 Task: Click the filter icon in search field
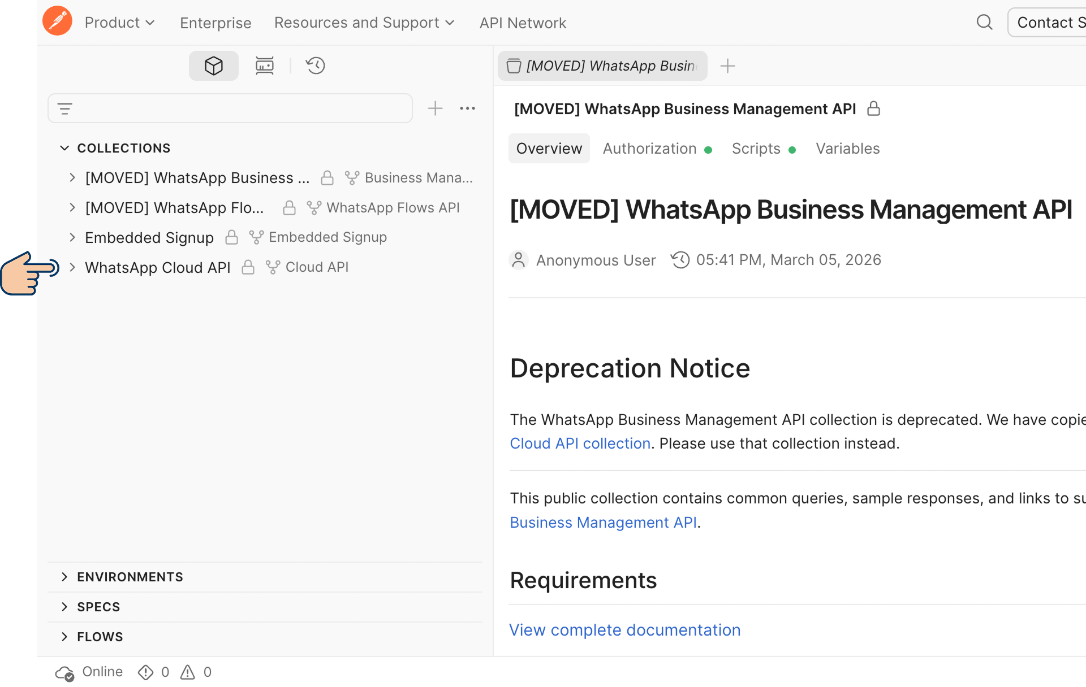coord(65,108)
